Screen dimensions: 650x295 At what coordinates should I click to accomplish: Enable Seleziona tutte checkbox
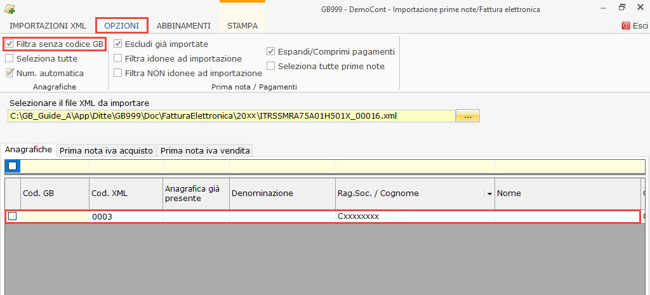click(10, 58)
